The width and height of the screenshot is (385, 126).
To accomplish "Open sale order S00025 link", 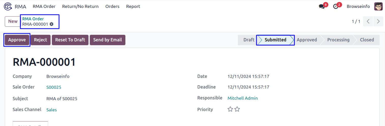I will [54, 87].
